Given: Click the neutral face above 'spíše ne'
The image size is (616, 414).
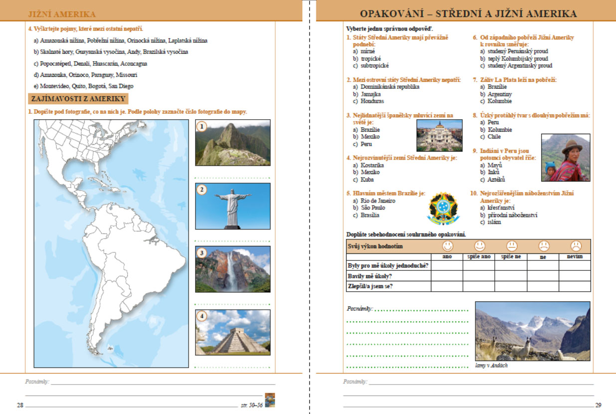Looking at the screenshot, I should (512, 246).
